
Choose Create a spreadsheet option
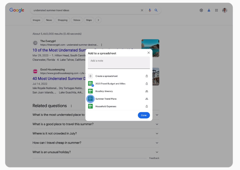pos(119,76)
